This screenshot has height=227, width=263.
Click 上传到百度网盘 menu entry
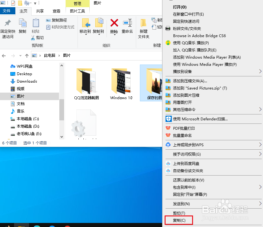[x=186, y=164]
